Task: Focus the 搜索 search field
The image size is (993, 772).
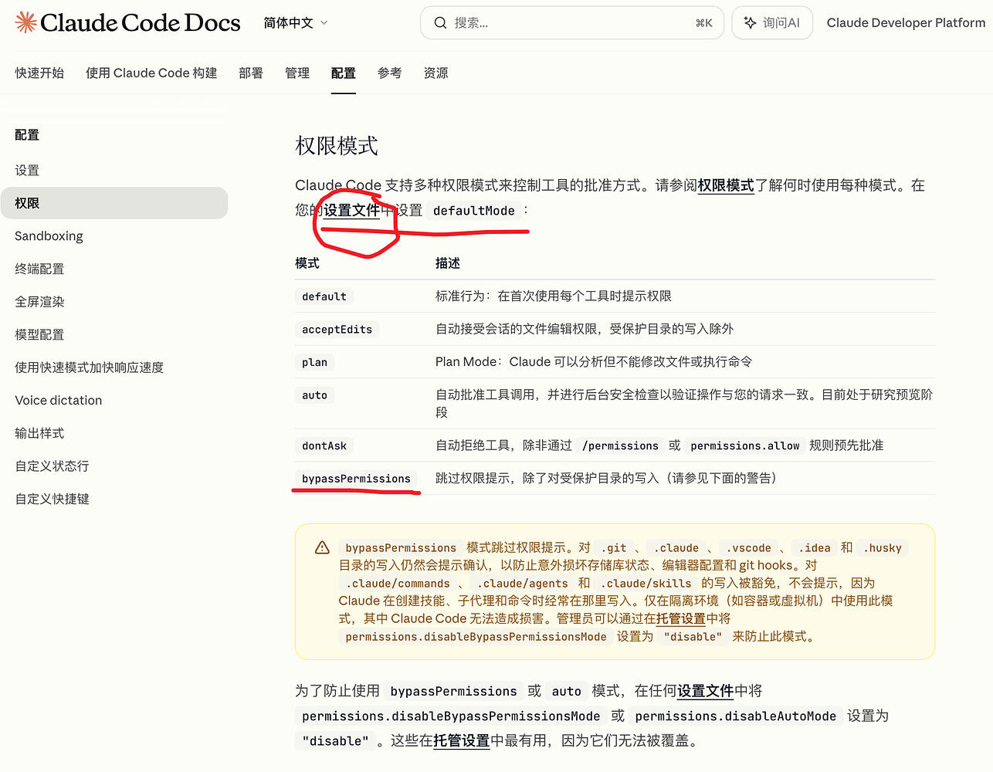Action: (572, 23)
